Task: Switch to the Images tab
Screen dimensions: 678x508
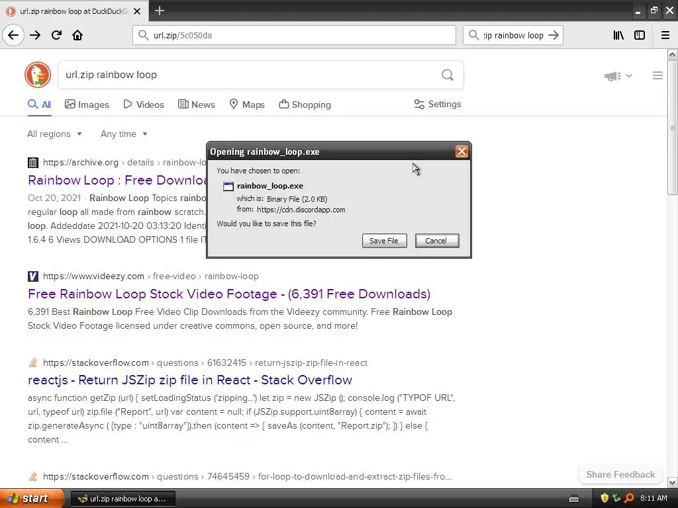Action: 87,105
